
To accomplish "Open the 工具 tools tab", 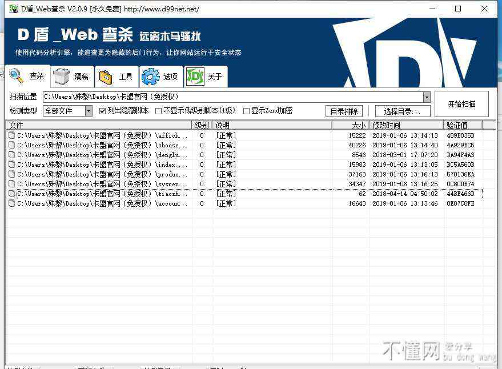I will click(x=117, y=77).
